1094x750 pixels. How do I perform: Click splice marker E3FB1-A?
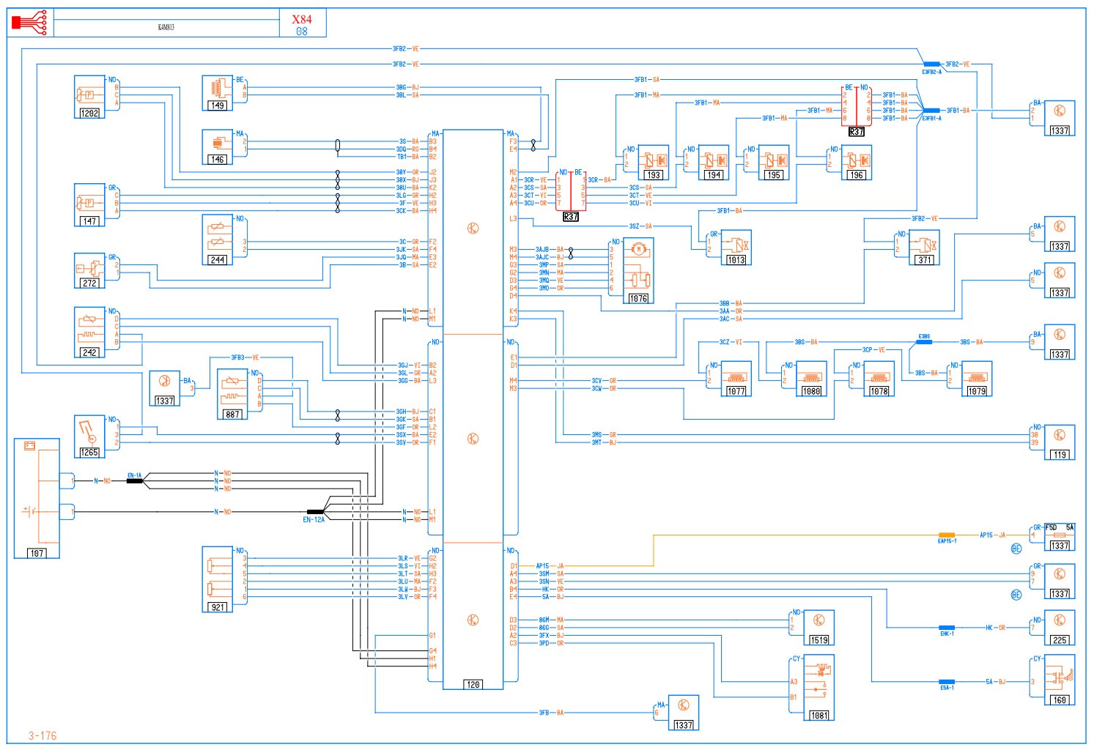932,111
